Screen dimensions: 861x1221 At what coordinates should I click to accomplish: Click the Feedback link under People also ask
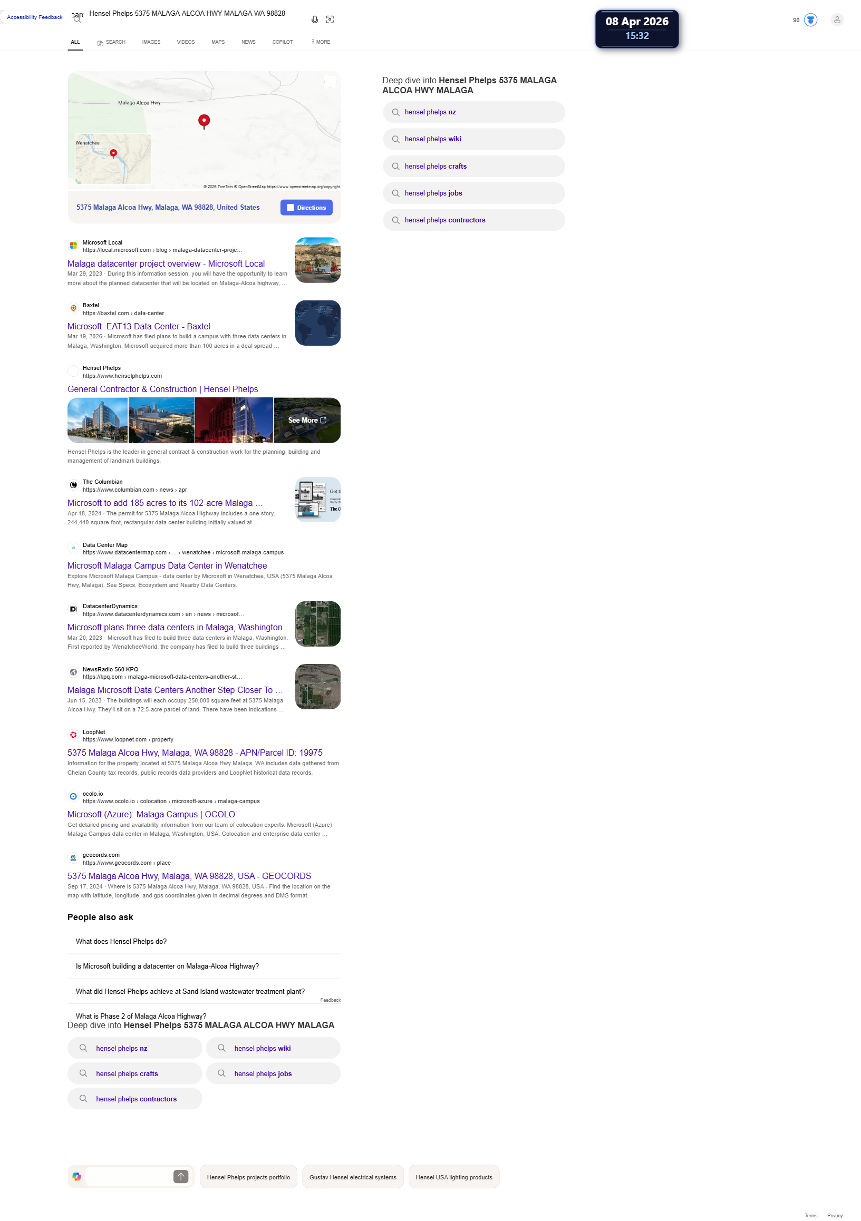[330, 1000]
